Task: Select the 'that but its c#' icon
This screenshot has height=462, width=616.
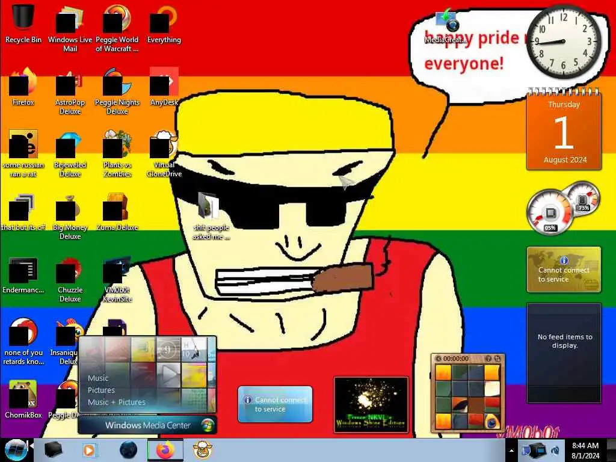Action: (x=23, y=212)
